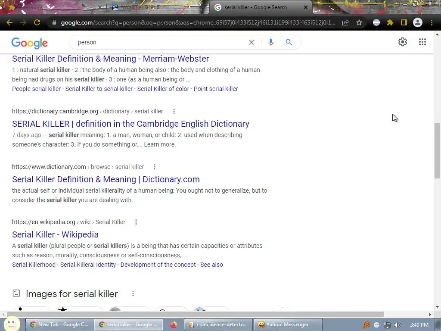Go back to the previous page

[9, 22]
